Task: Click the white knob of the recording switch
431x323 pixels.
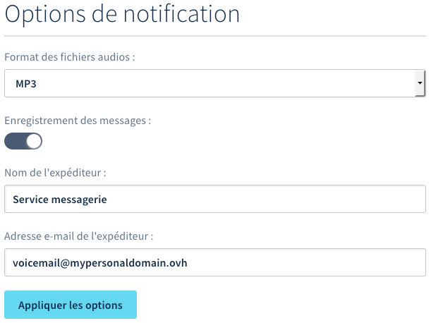Action: [34, 140]
